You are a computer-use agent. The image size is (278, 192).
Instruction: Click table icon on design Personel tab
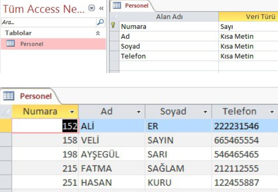[x=117, y=5]
